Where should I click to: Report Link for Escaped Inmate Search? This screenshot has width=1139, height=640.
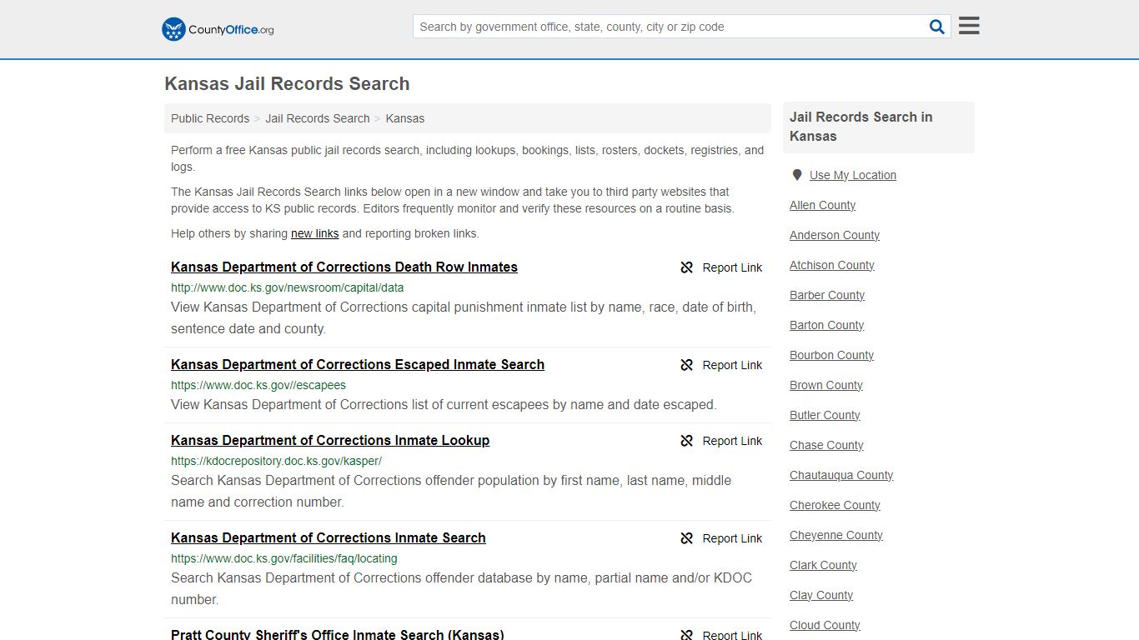point(732,365)
